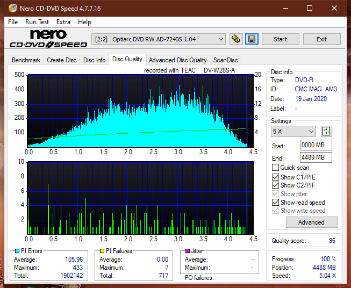Click the Nero CD-DVD Speed logo
Viewport: 351px width, 288px height.
tap(48, 39)
